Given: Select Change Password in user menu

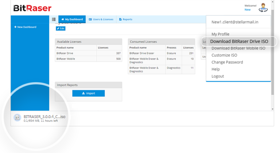Looking at the screenshot, I should point(227,62).
